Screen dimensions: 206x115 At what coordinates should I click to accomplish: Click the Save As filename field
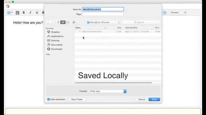point(103,9)
